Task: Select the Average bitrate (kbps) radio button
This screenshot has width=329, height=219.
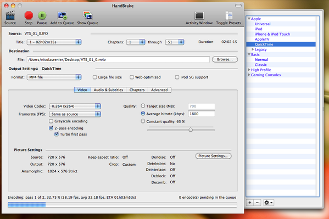Action: click(x=143, y=114)
